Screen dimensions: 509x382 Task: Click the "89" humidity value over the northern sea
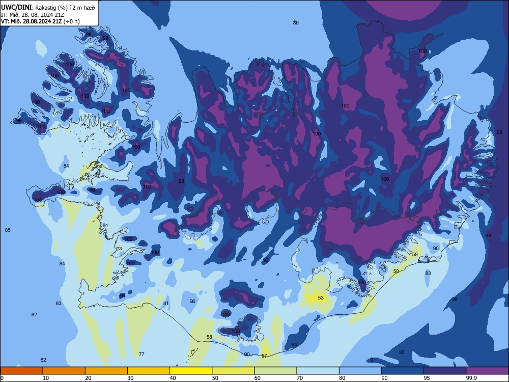point(296,23)
